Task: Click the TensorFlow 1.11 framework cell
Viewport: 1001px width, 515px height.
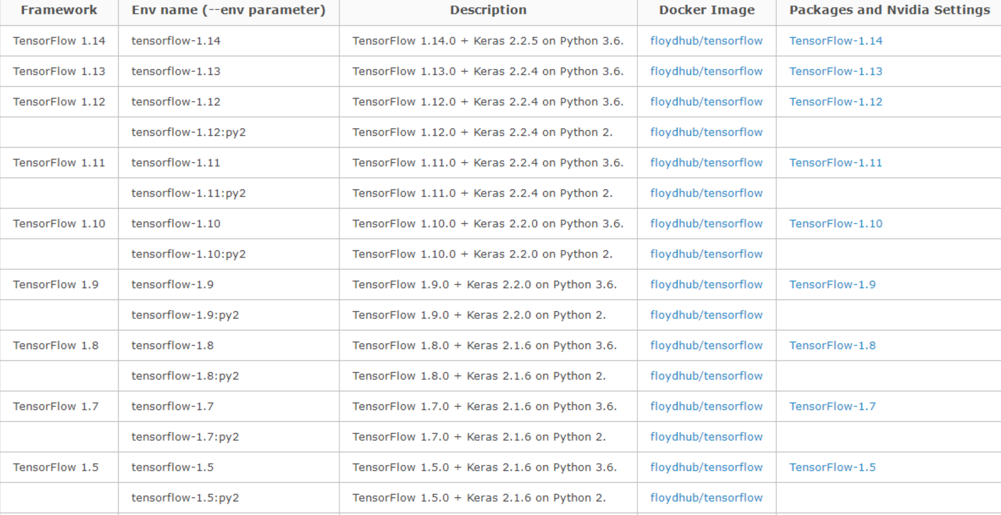Action: [59, 162]
